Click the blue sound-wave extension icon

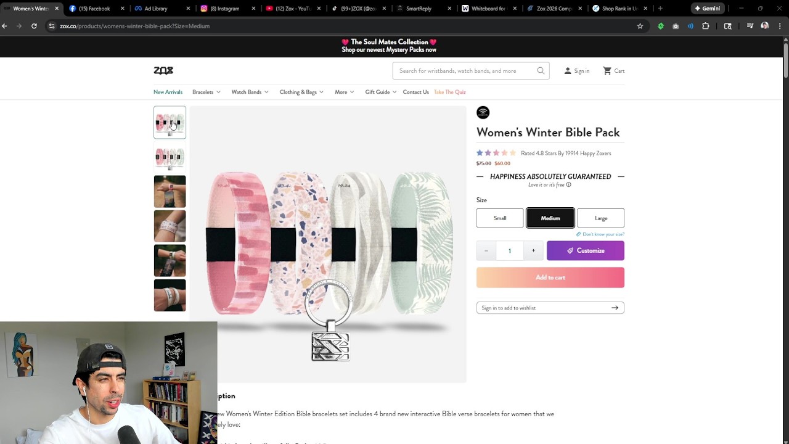coord(690,26)
